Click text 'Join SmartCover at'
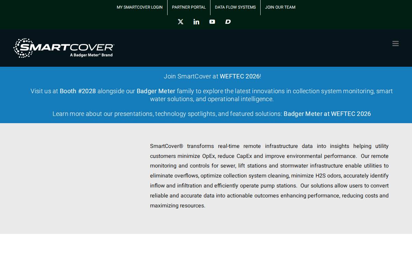The image size is (412, 258). coord(191,76)
